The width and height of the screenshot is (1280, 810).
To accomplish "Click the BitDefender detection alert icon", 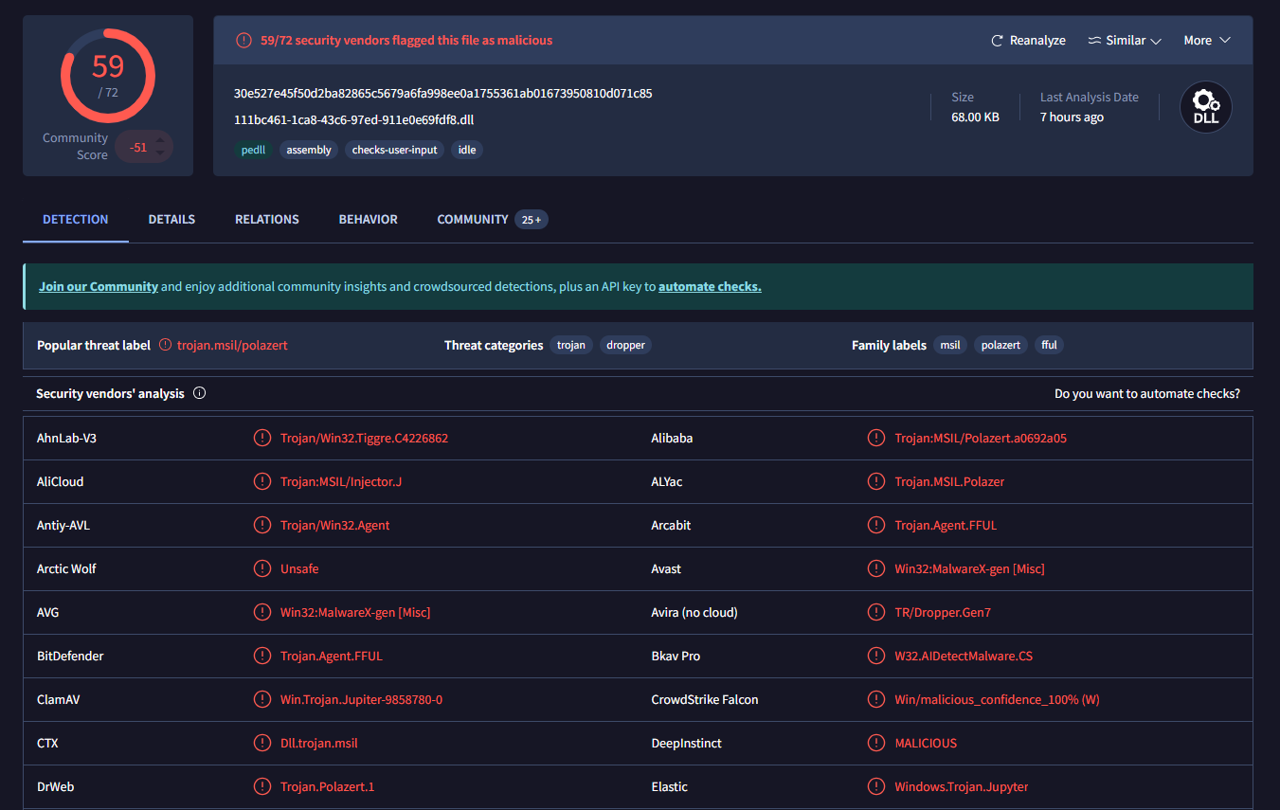I will pos(262,656).
